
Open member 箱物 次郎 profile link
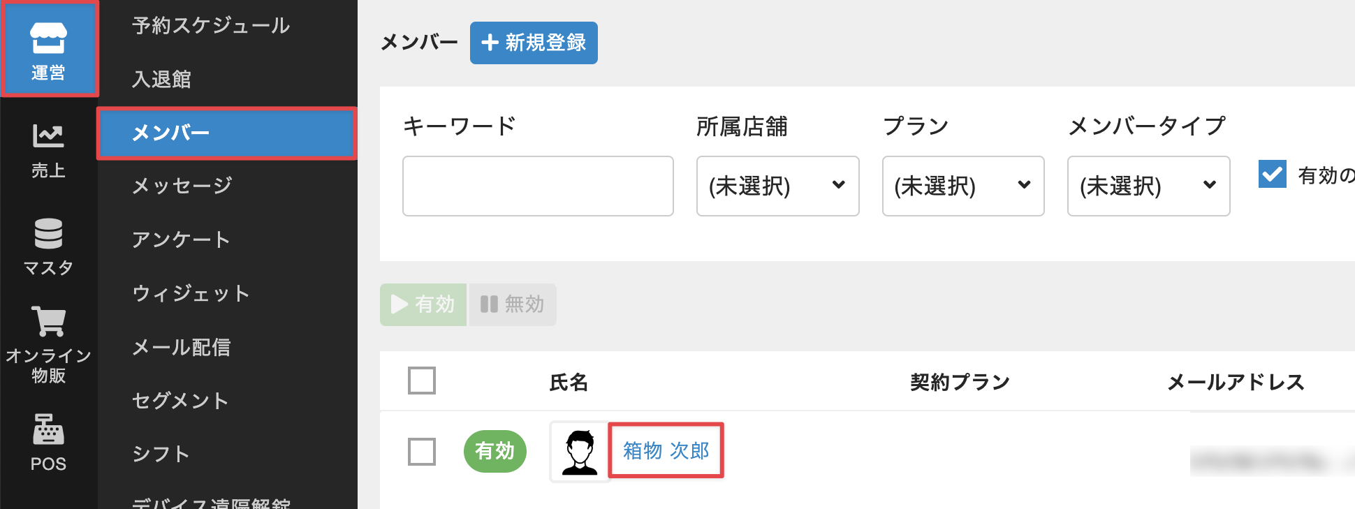[666, 451]
